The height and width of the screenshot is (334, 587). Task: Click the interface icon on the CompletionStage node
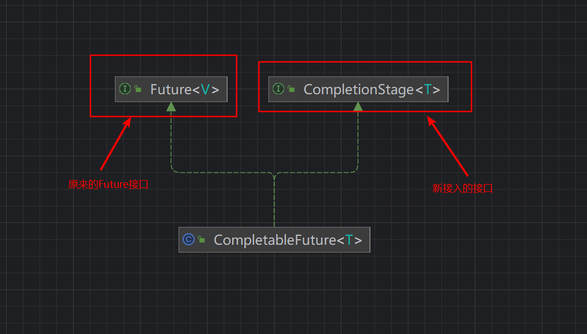click(278, 89)
